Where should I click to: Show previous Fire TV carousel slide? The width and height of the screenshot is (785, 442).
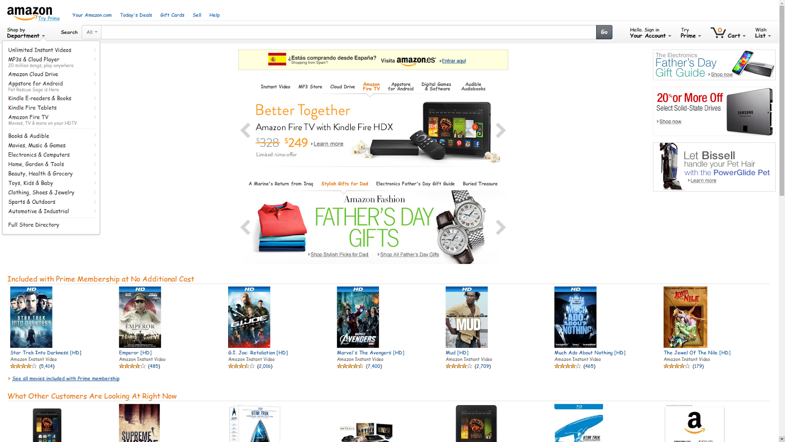pos(245,130)
